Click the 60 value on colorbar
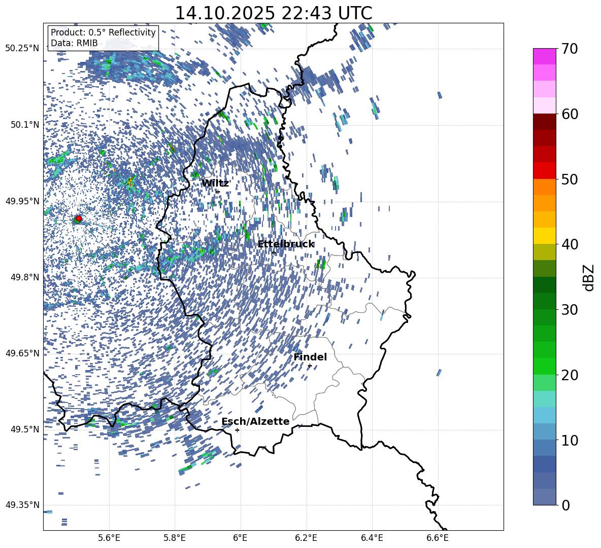 [570, 114]
